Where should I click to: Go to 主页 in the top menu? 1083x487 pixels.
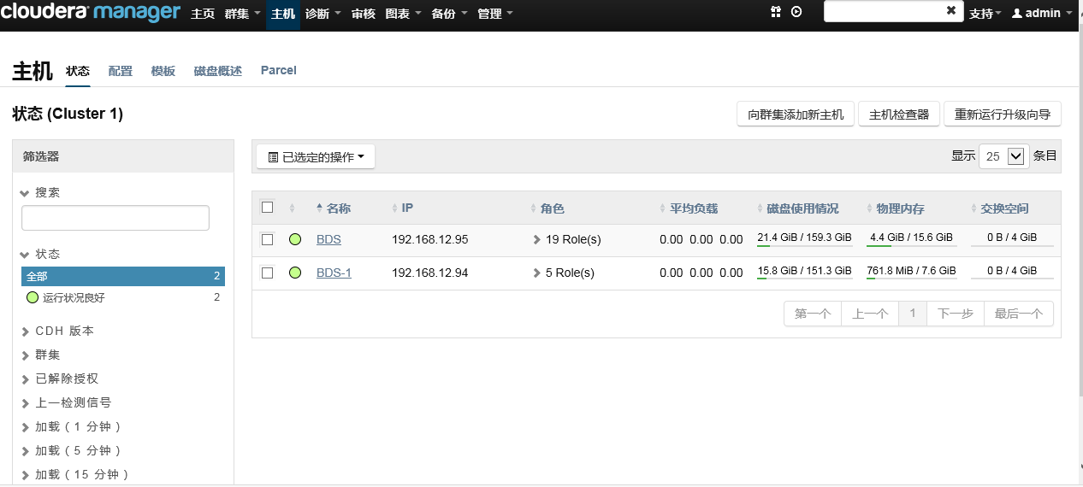click(203, 14)
